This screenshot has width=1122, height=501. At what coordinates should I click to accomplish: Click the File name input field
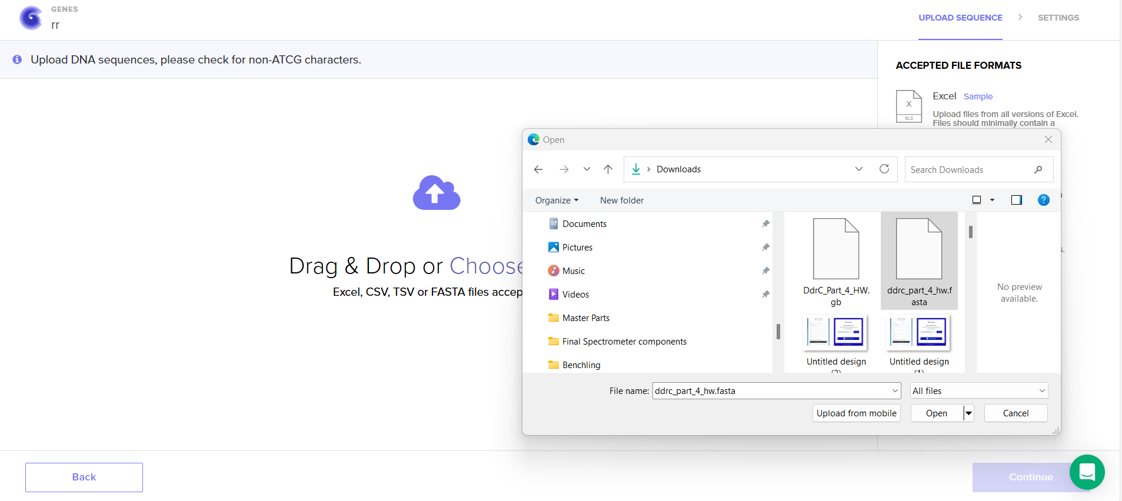771,391
